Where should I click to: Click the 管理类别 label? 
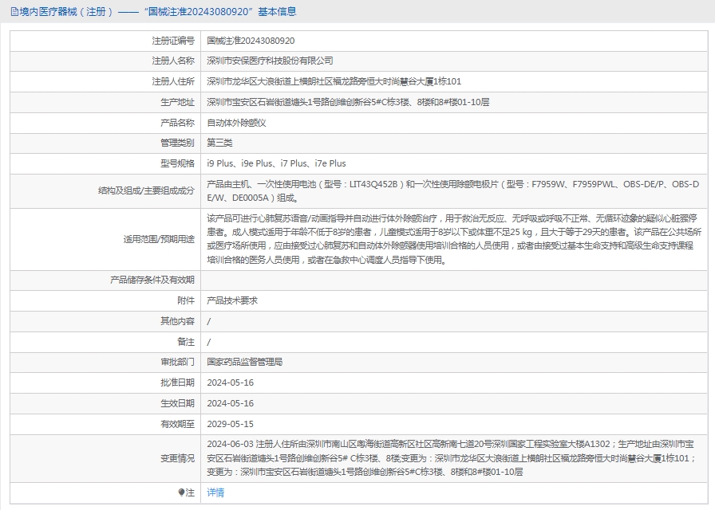point(177,143)
